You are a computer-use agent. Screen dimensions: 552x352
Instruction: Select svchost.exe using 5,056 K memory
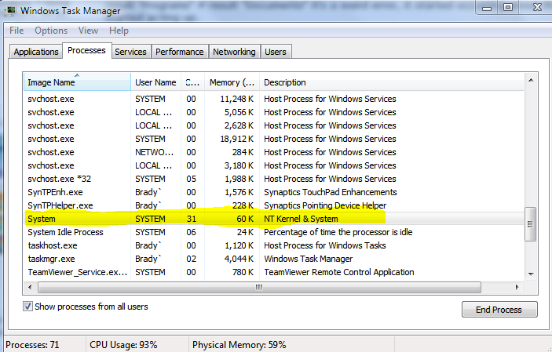tap(274, 112)
